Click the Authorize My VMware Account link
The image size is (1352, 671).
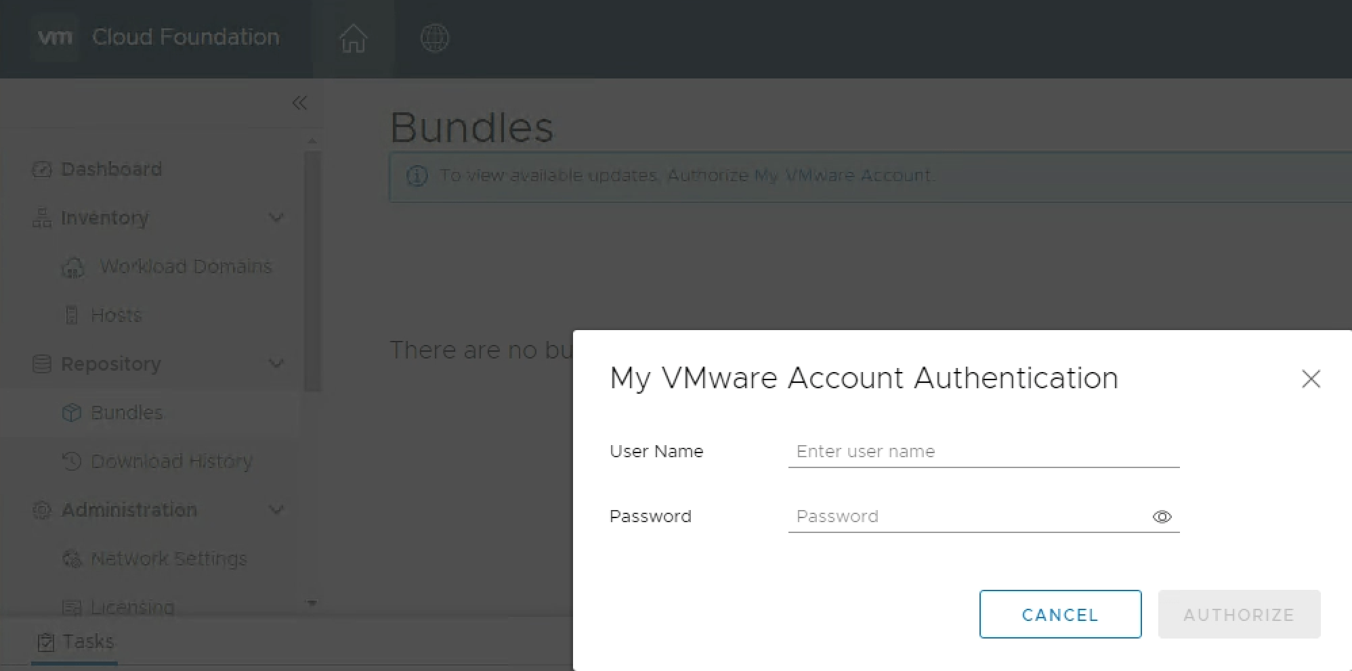(x=799, y=176)
